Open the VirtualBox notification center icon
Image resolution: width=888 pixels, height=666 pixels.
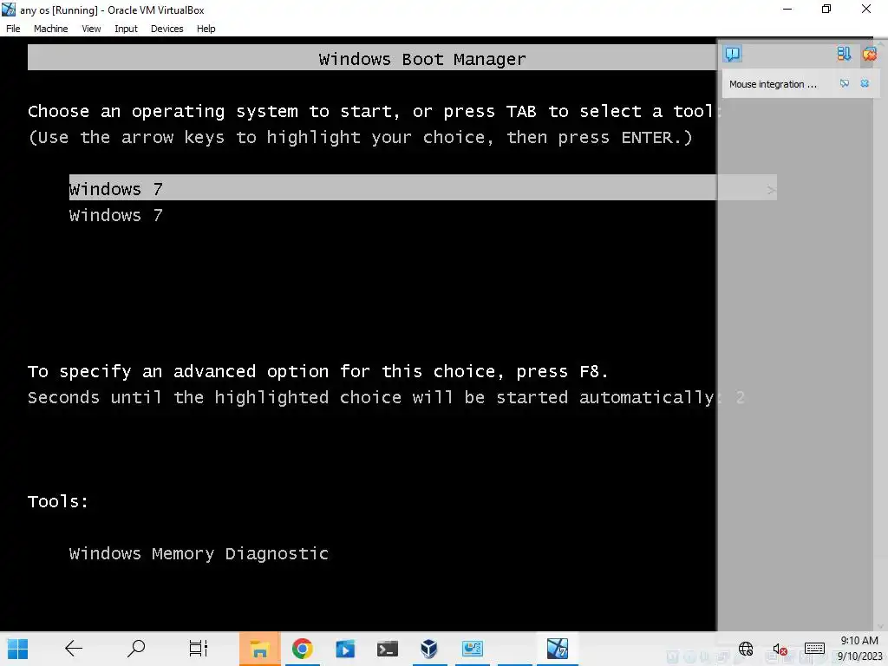point(732,54)
